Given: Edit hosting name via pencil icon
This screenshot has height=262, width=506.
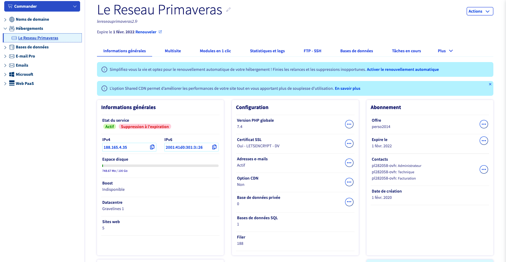Looking at the screenshot, I should click(228, 10).
